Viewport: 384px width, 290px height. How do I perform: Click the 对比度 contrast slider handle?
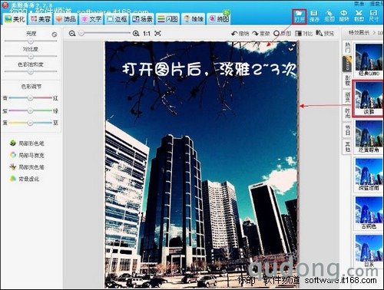pyautogui.click(x=31, y=56)
